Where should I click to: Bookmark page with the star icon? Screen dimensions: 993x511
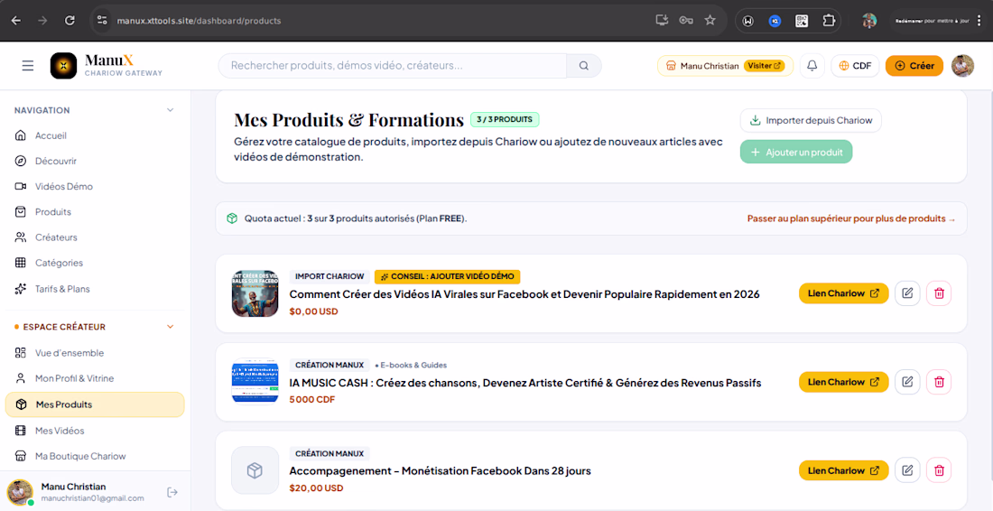tap(710, 20)
